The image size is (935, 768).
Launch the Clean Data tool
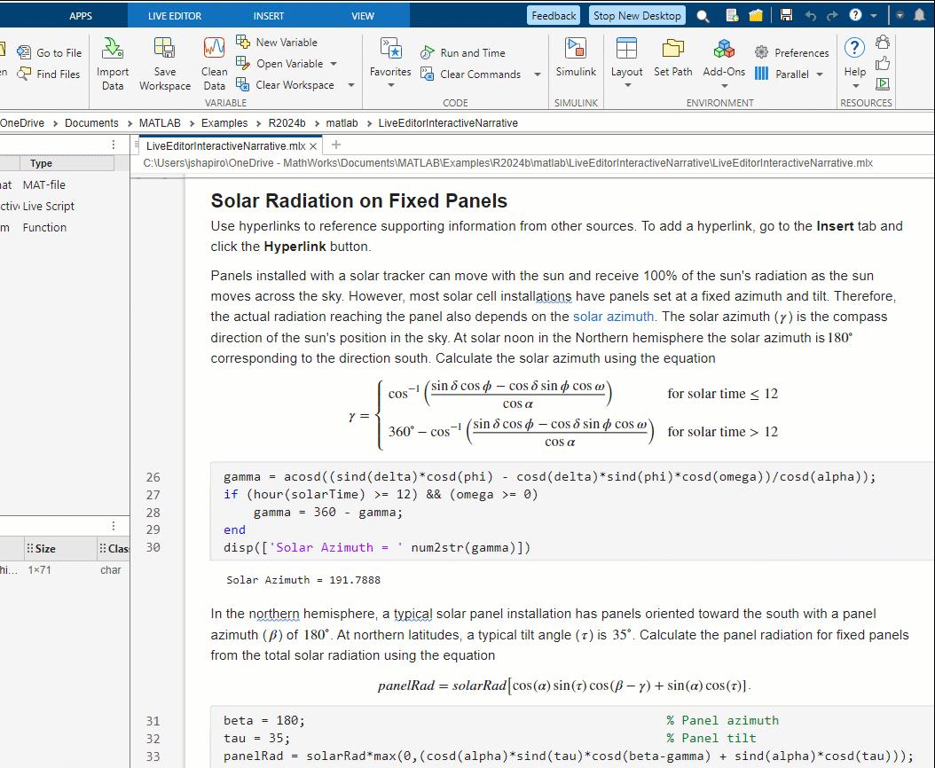coord(213,62)
